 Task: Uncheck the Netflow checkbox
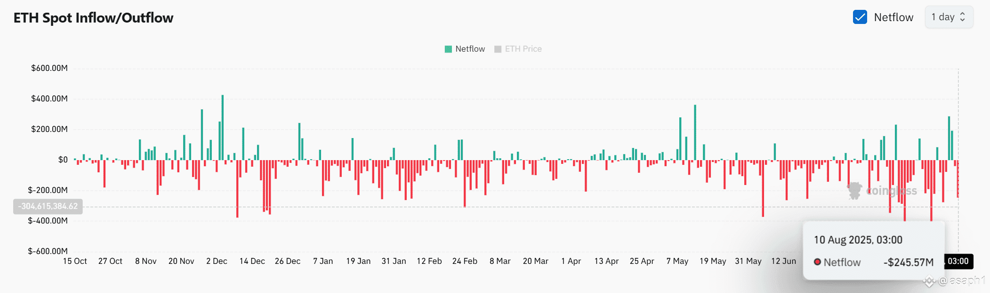click(x=860, y=17)
